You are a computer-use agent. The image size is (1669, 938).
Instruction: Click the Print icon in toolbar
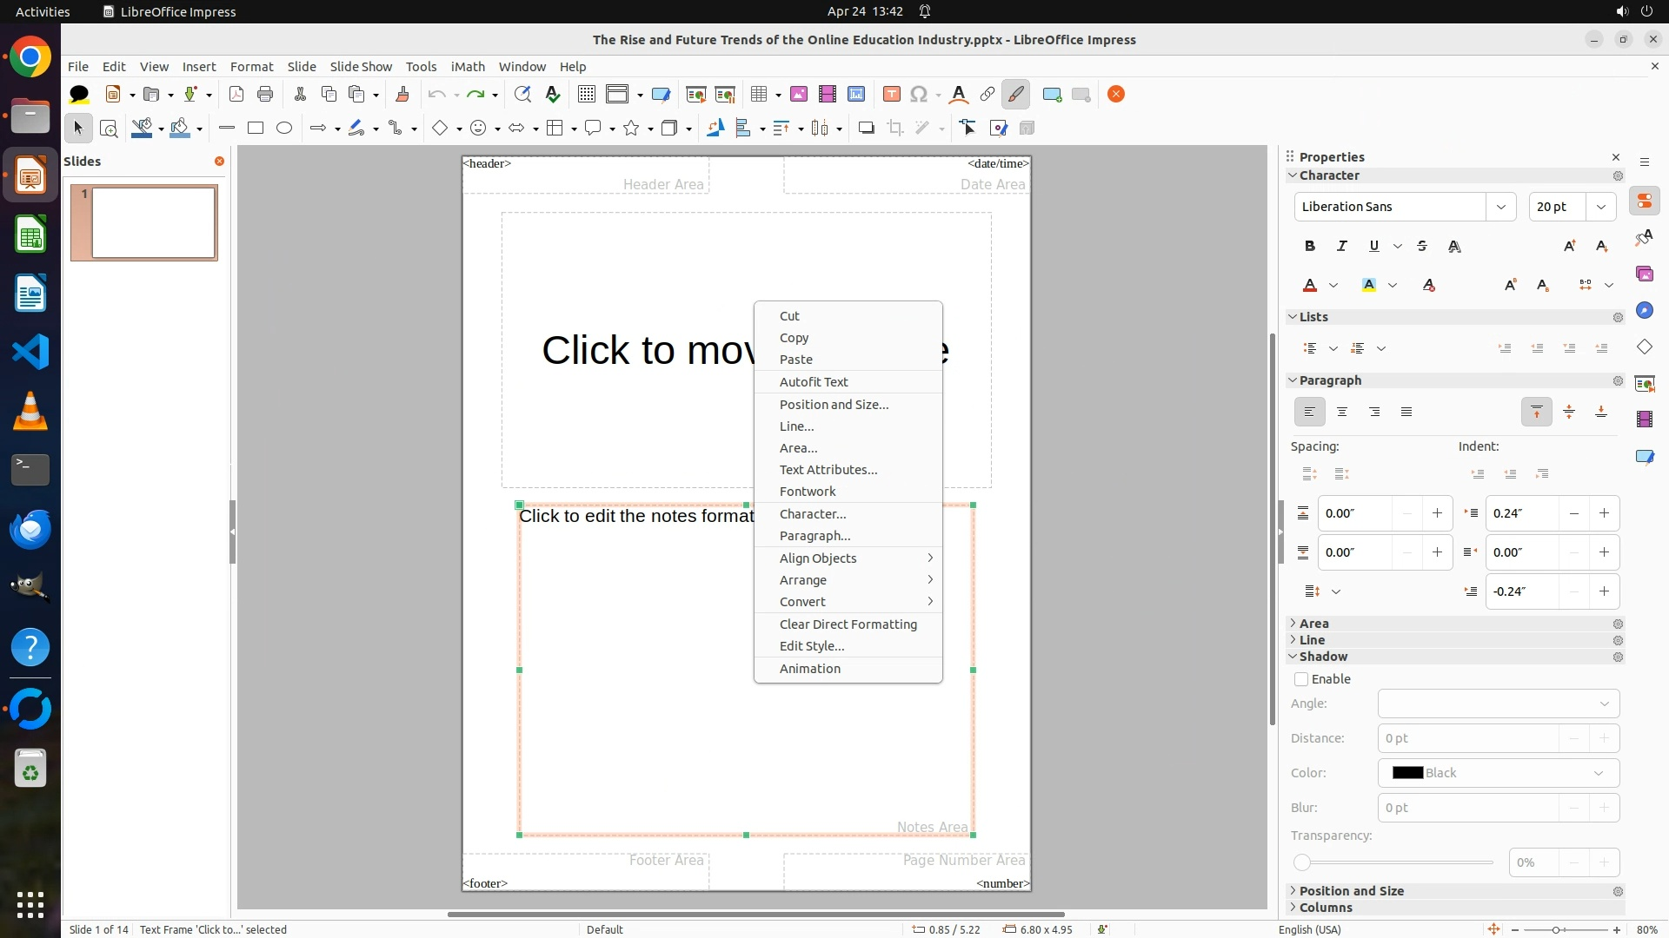point(265,95)
